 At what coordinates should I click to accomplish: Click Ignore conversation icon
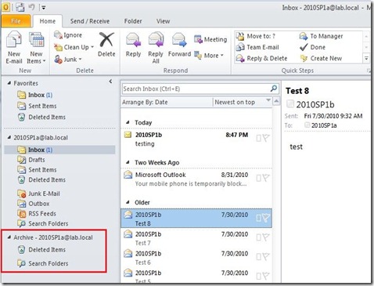[58, 35]
